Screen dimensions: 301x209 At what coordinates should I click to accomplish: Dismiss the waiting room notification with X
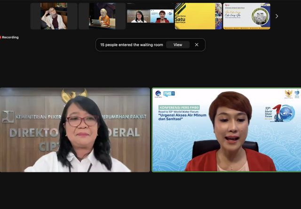point(197,45)
